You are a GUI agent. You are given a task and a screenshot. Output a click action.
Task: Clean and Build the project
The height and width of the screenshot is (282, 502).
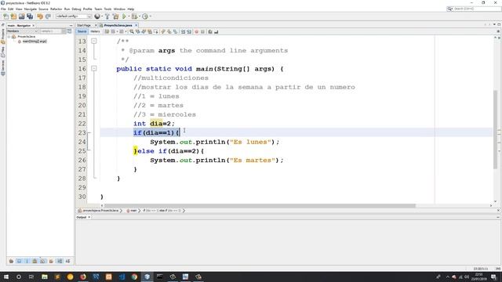(x=115, y=16)
